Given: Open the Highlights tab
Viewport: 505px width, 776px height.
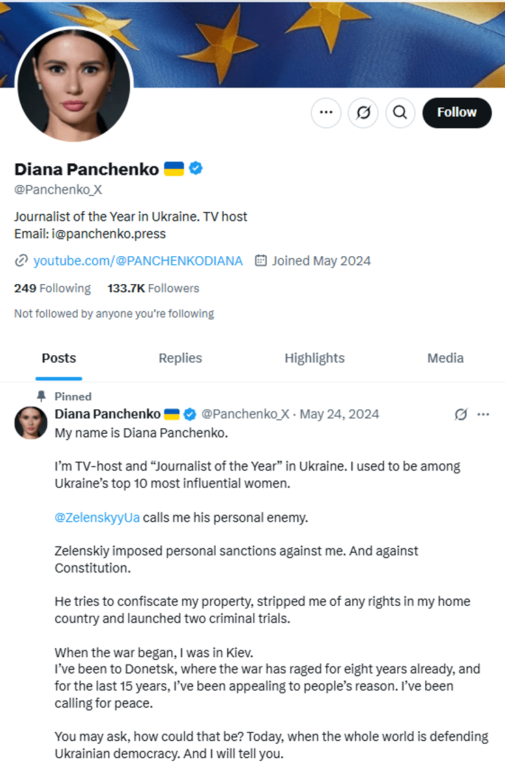Looking at the screenshot, I should click(315, 358).
